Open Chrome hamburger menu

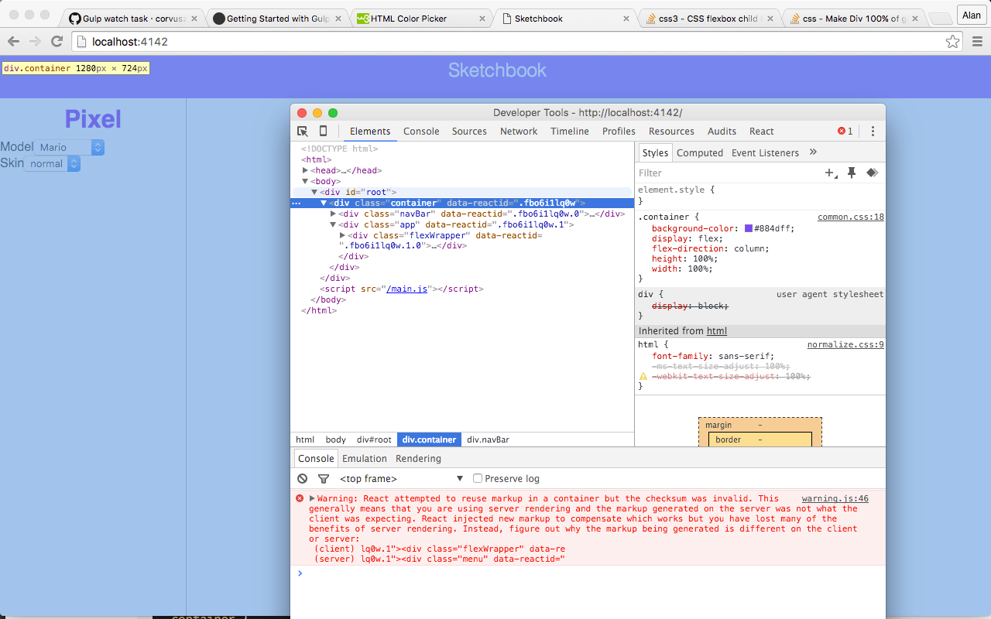[976, 42]
